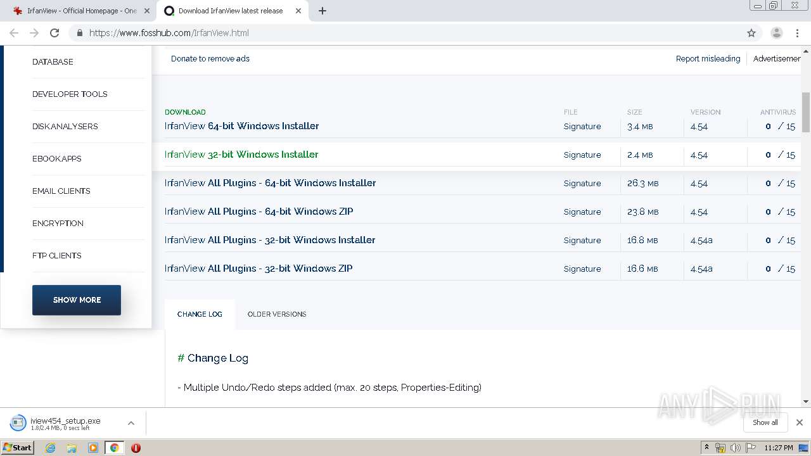Close the IrfanView Official Homepage tab

tap(147, 11)
